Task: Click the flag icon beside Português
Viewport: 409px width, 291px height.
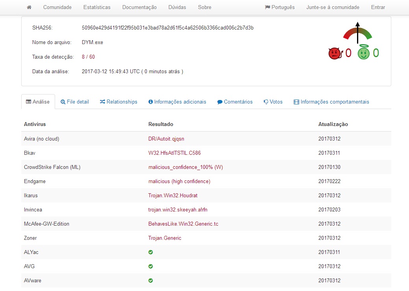Action: 267,7
